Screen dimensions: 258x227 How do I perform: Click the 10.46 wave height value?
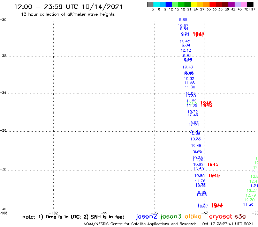[196, 146]
